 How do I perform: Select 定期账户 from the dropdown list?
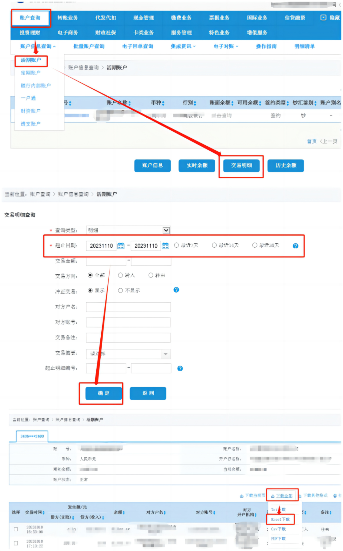pos(31,73)
